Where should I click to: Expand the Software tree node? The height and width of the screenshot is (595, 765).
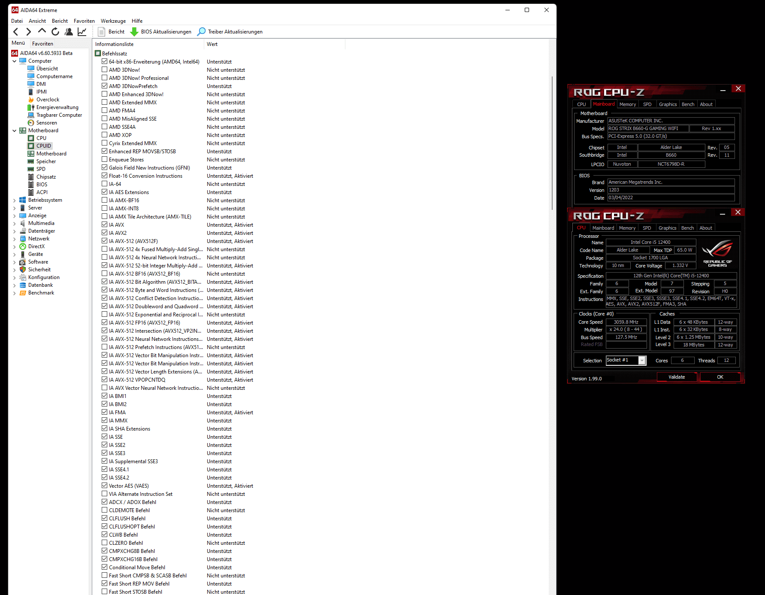[14, 262]
